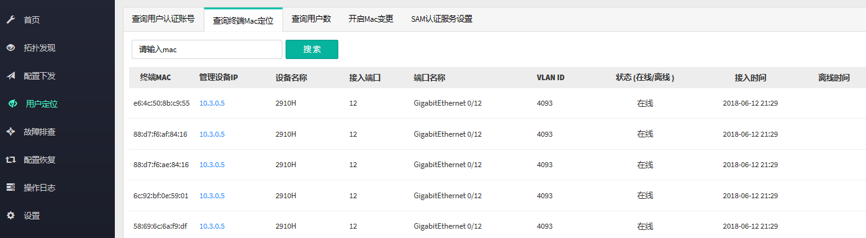Click the restore arrows icon for 配置恢复
Viewport: 866px width, 238px height.
(11, 160)
